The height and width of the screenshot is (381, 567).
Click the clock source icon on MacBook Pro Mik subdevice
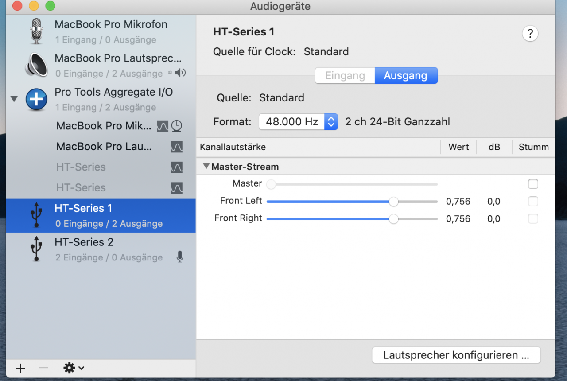177,126
